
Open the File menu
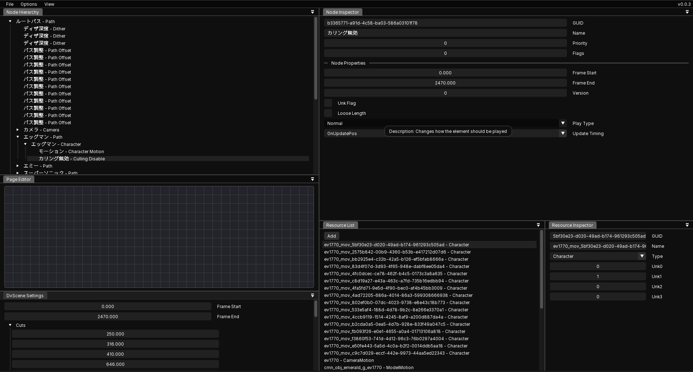point(10,4)
